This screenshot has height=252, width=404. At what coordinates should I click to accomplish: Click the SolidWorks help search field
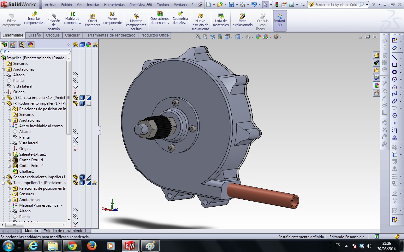click(336, 5)
